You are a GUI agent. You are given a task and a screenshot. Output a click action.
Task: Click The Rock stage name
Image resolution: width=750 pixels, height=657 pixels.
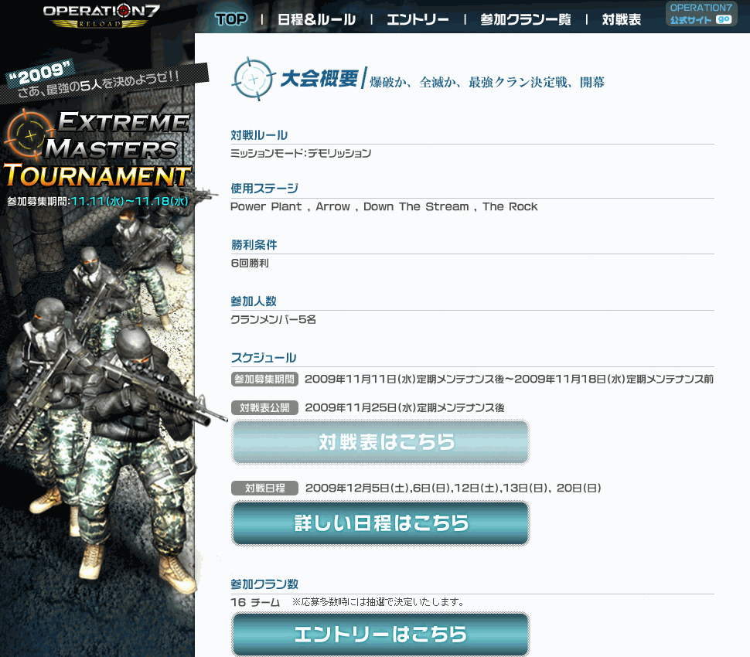tap(510, 206)
